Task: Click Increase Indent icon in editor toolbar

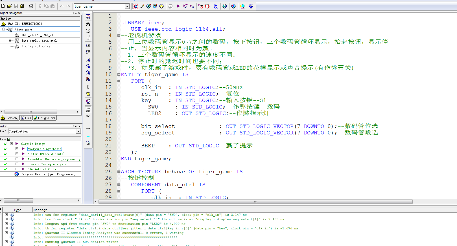Action: click(88, 45)
